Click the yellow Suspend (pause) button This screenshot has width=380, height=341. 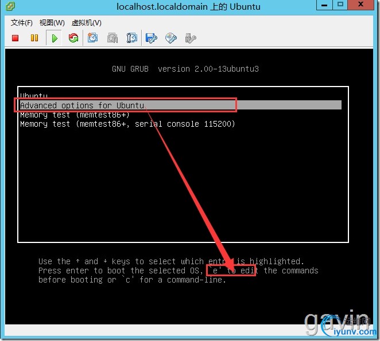[34, 38]
